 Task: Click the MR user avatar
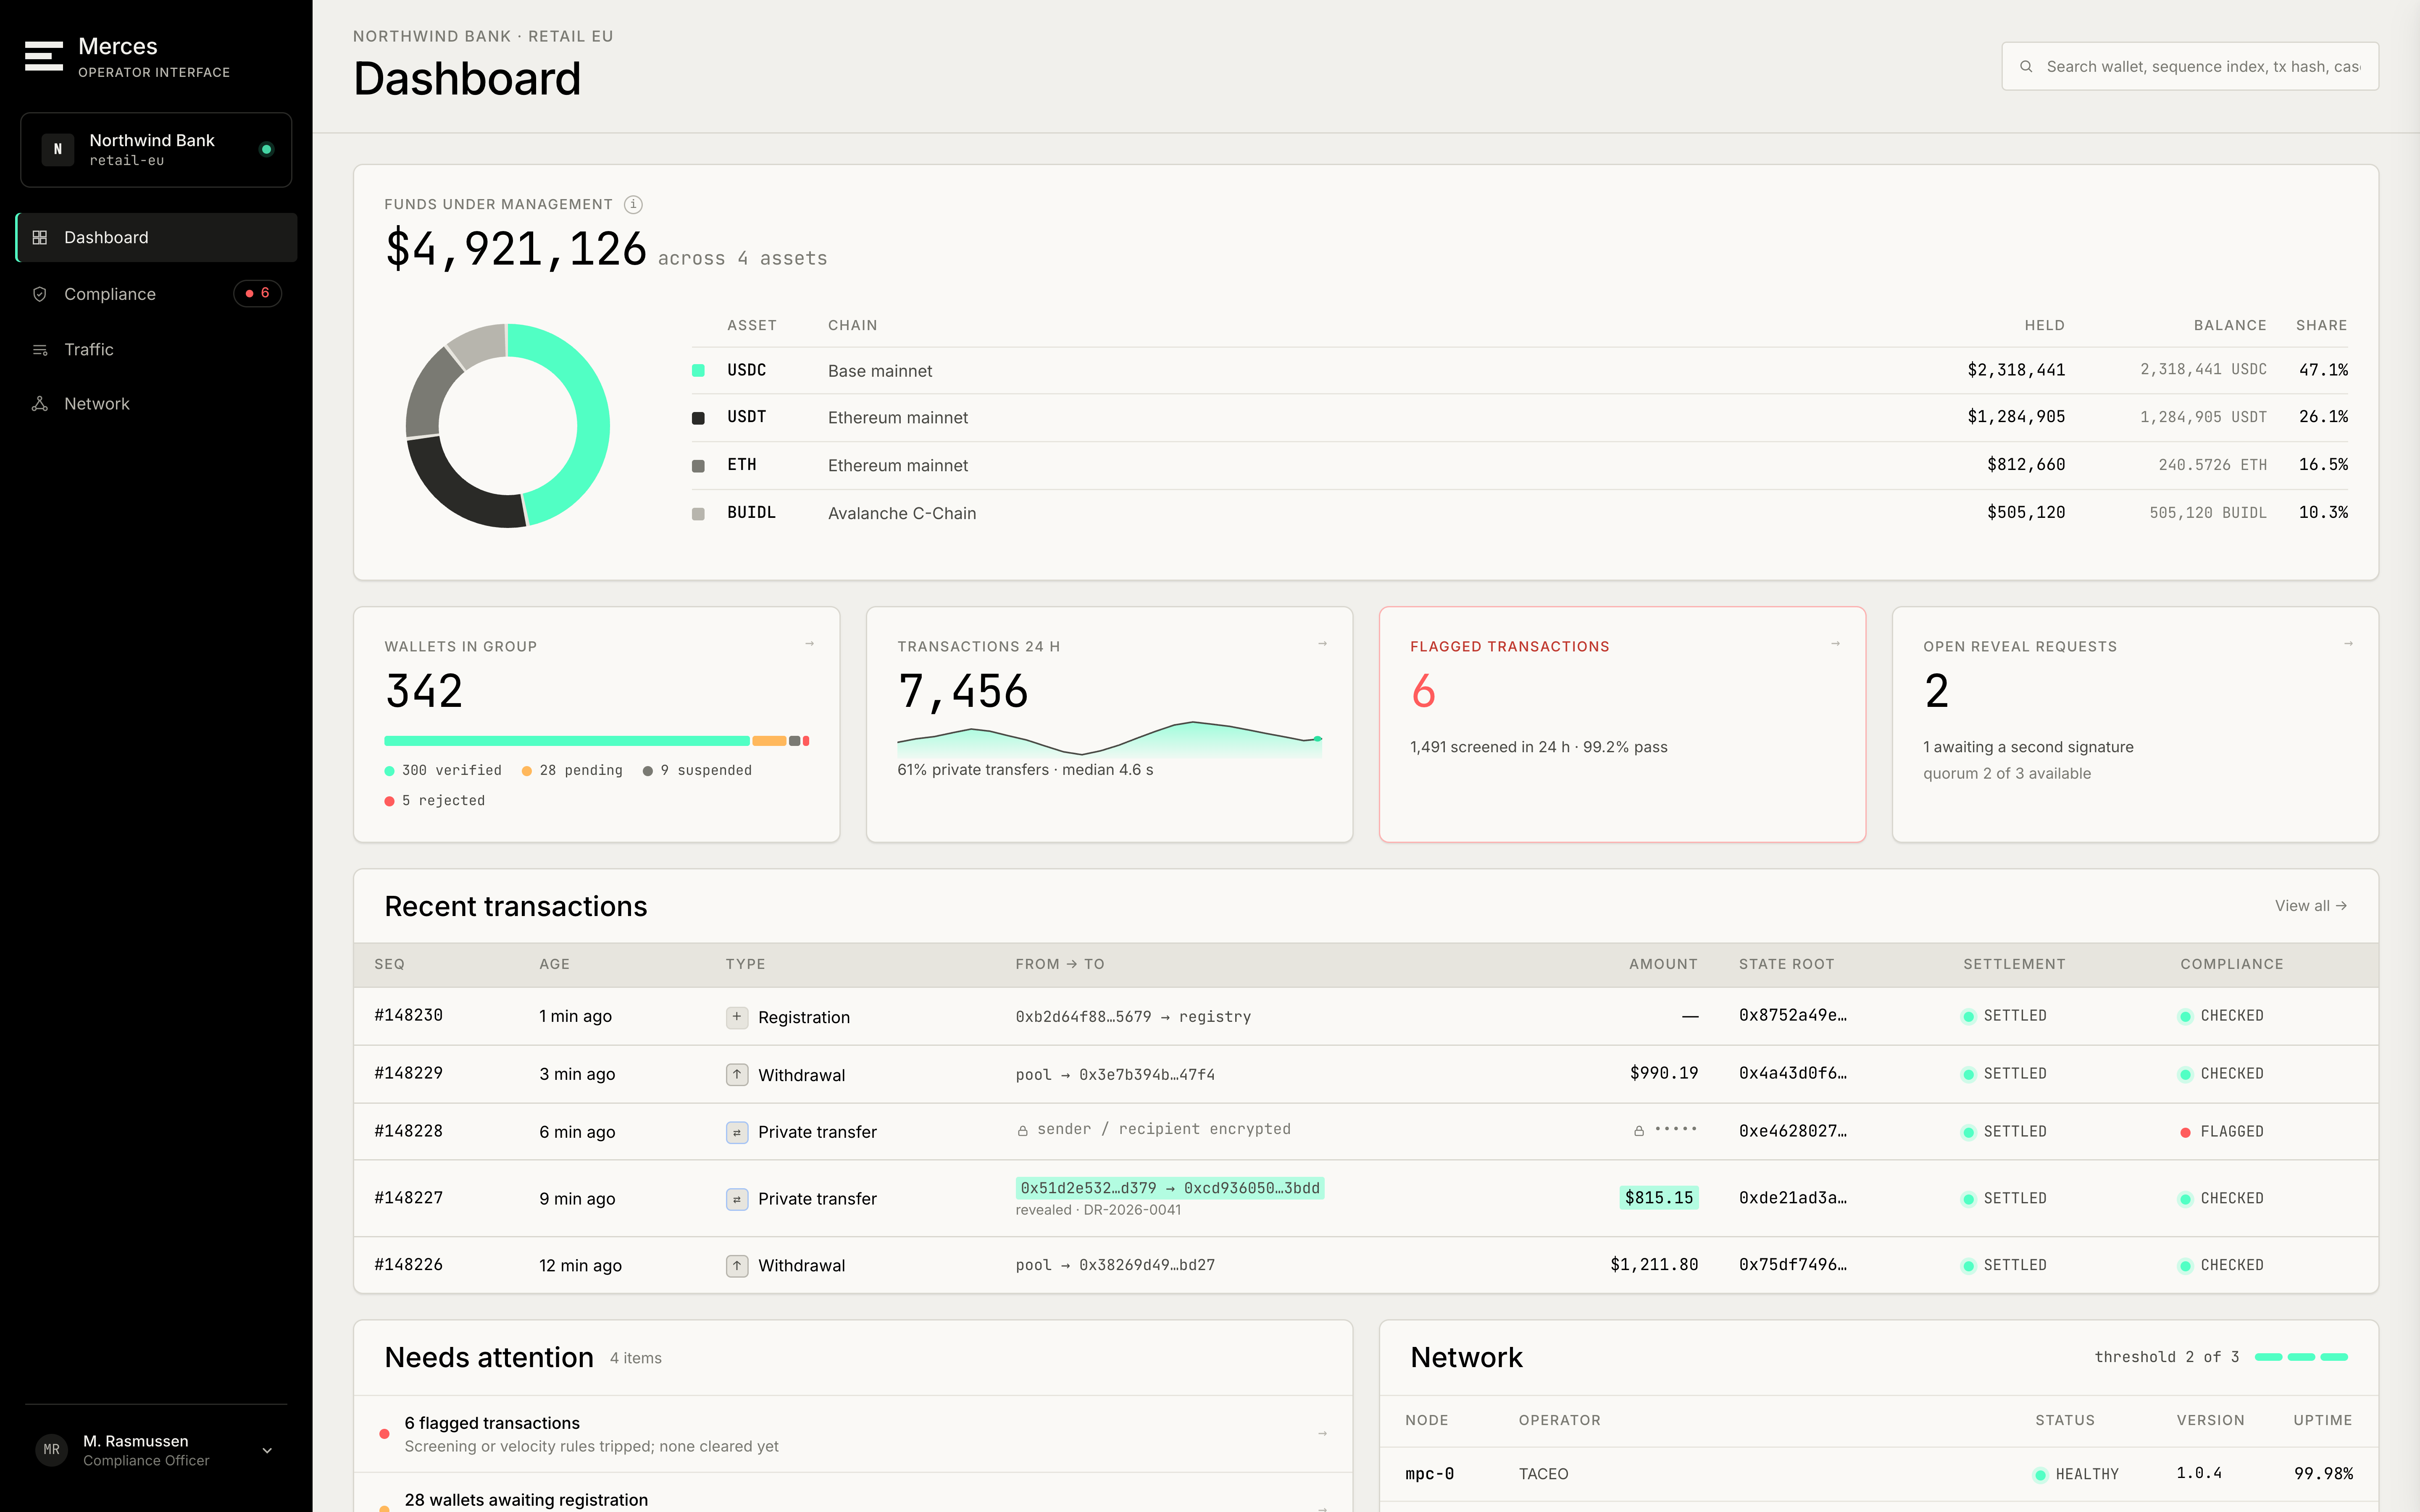(52, 1450)
